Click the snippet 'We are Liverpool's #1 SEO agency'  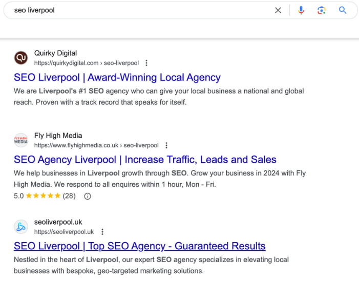pyautogui.click(x=159, y=97)
